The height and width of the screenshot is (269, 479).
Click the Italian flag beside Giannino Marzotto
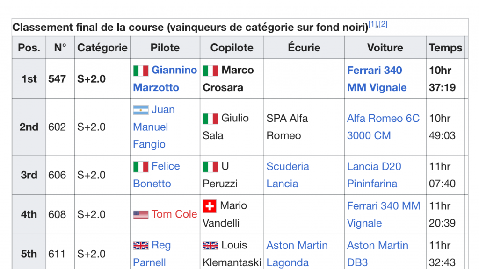click(141, 71)
